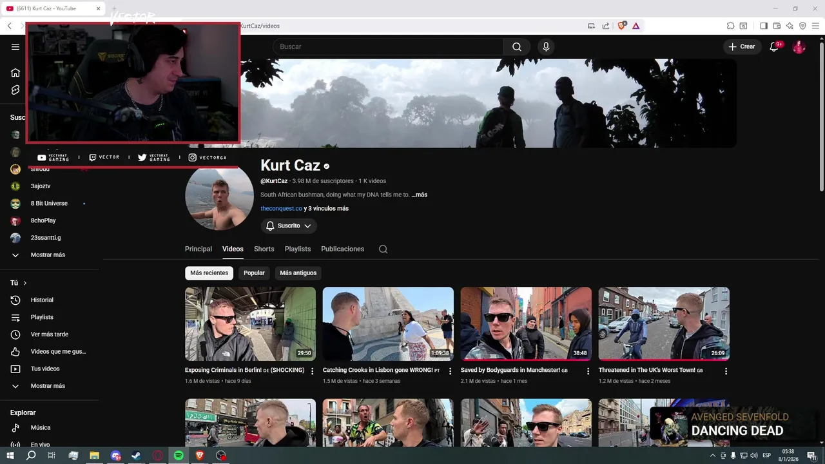
Task: Open Kurt Caz channel profile picture
Action: [x=219, y=197]
